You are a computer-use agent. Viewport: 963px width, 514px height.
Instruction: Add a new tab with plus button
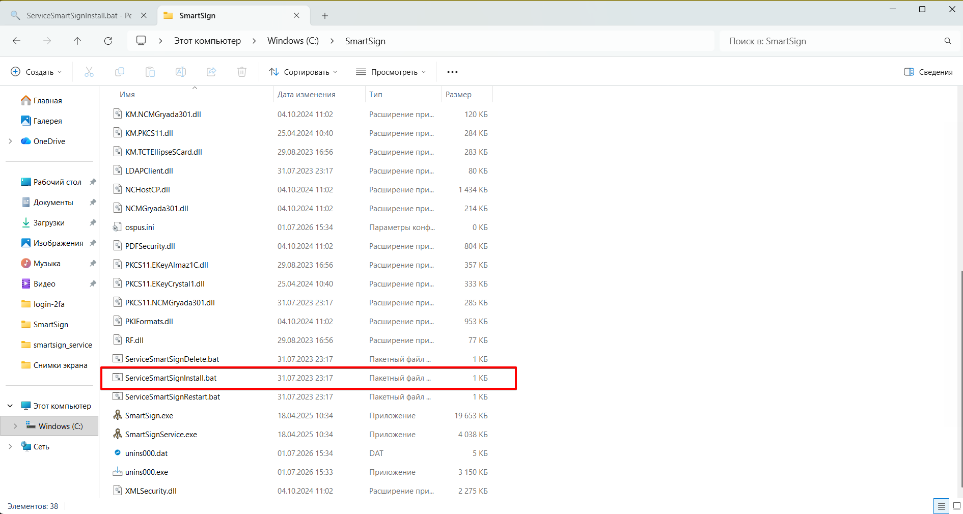point(325,15)
